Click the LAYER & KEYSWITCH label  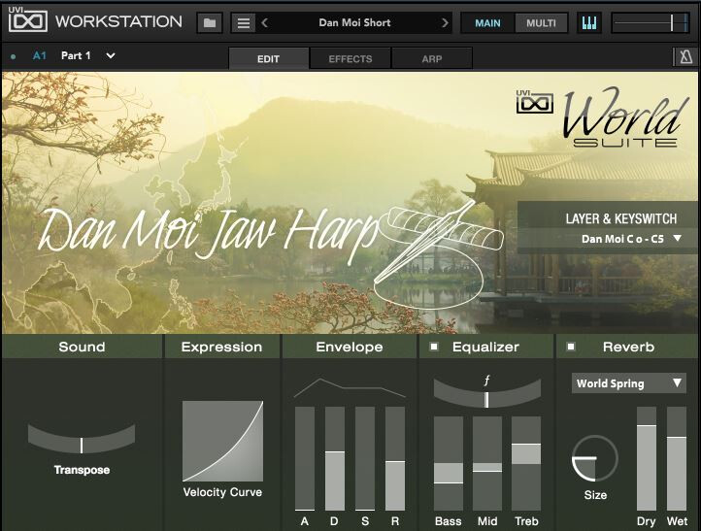[x=621, y=218]
